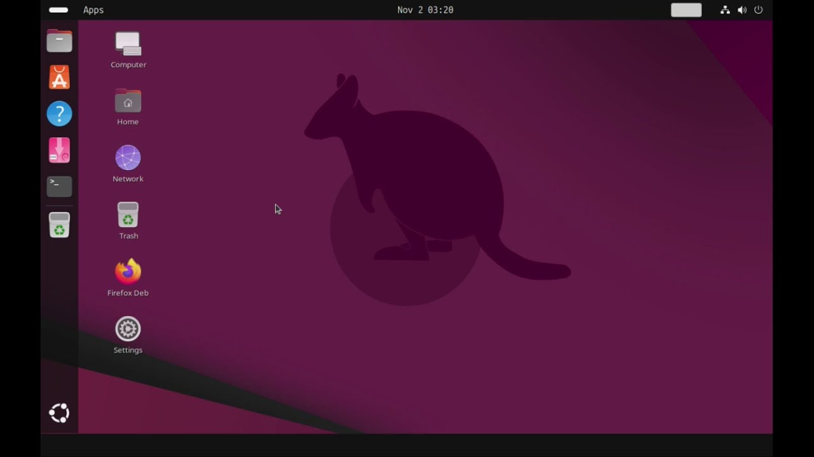Click the volume icon in the top bar
Viewport: 814px width, 457px height.
pyautogui.click(x=742, y=10)
